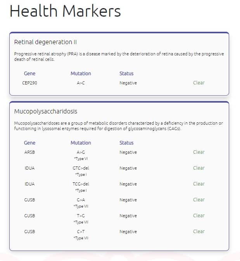Image resolution: width=240 pixels, height=261 pixels.
Task: Click the Gene column header in Mucopolysaccharidosis
Action: click(x=30, y=143)
